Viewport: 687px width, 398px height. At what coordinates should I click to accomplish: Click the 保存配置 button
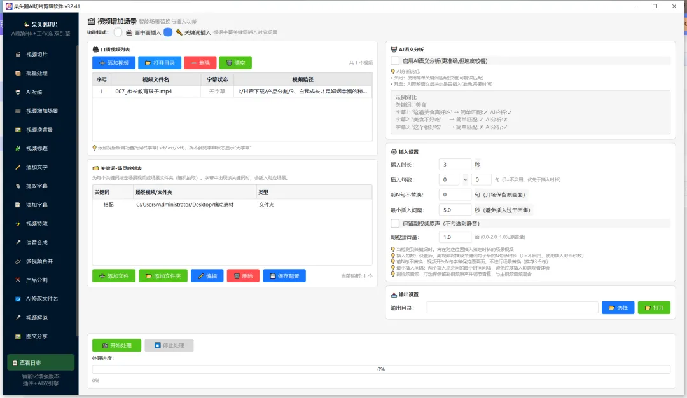click(x=284, y=276)
